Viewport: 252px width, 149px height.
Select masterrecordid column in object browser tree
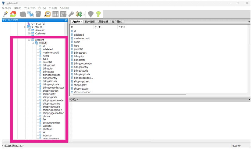click(51, 52)
